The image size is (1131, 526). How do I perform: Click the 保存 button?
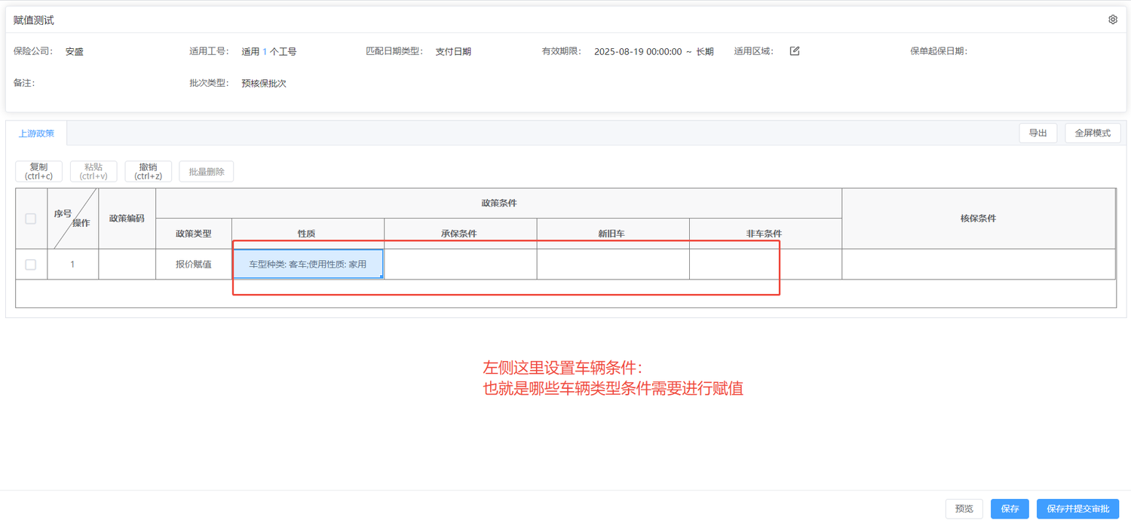point(1010,509)
